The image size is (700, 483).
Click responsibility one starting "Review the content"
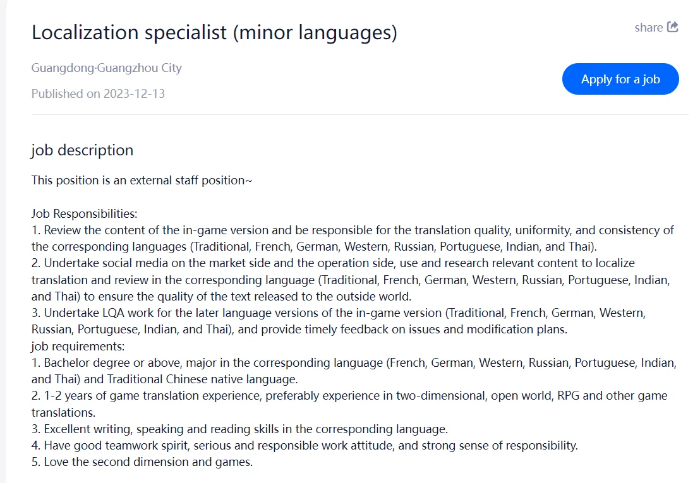(x=353, y=238)
